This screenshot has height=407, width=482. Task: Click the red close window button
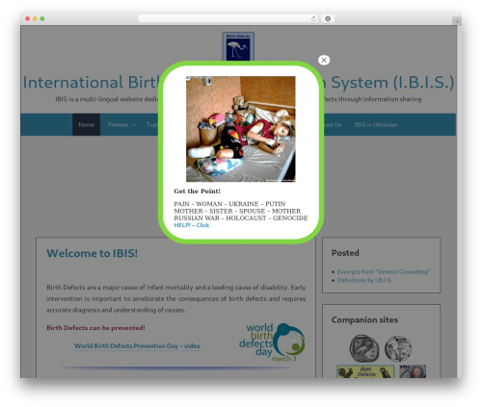coord(28,18)
